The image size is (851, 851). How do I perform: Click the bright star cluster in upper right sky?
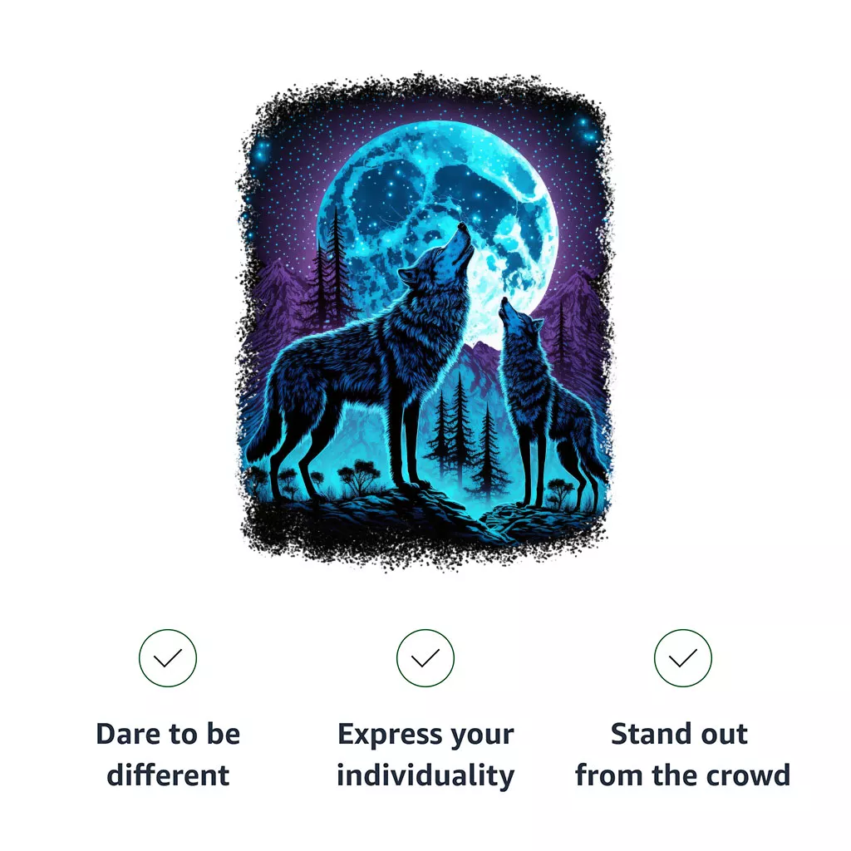586,130
